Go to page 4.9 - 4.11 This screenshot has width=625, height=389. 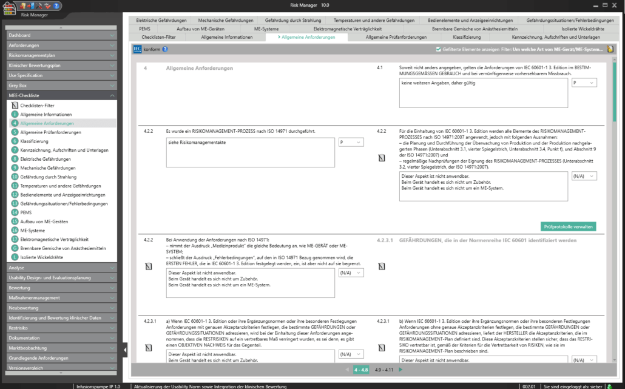pos(384,370)
